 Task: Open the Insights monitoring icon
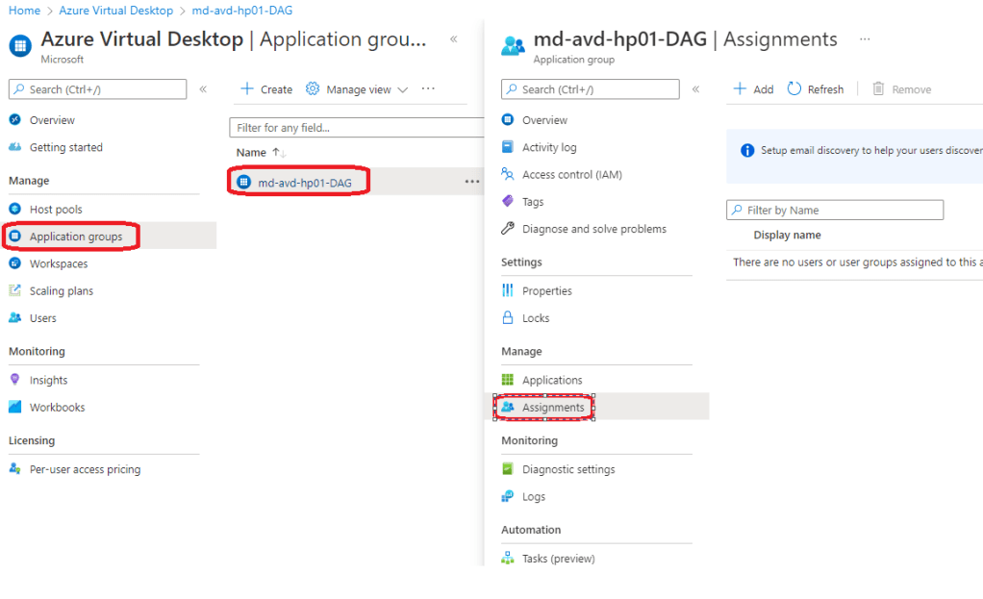click(14, 380)
